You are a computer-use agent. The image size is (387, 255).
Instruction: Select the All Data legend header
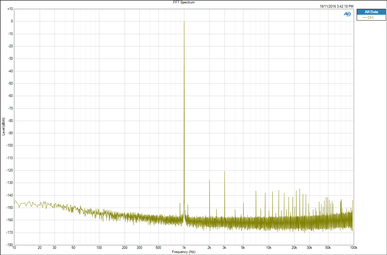(371, 12)
